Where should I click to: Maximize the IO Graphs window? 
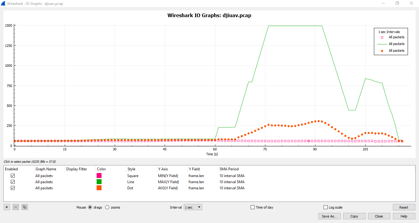click(x=397, y=3)
